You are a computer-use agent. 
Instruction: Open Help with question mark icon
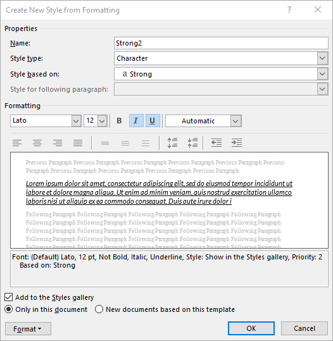click(x=289, y=9)
